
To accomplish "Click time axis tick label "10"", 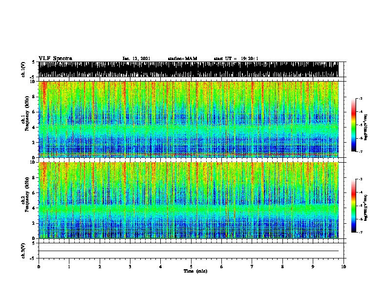I will [x=344, y=267].
